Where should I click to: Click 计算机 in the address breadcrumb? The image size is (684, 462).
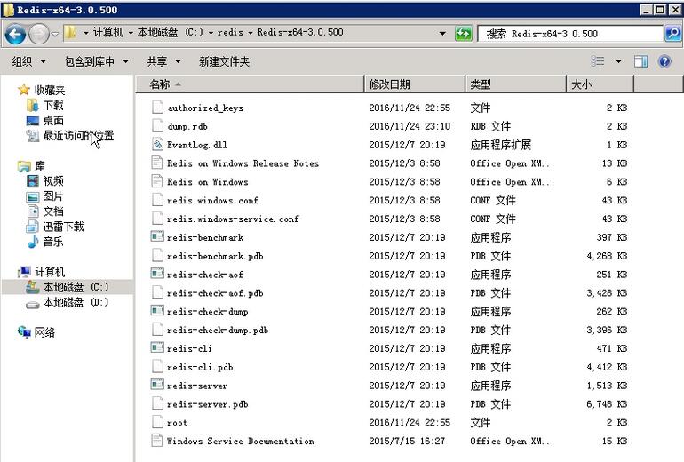[x=108, y=32]
